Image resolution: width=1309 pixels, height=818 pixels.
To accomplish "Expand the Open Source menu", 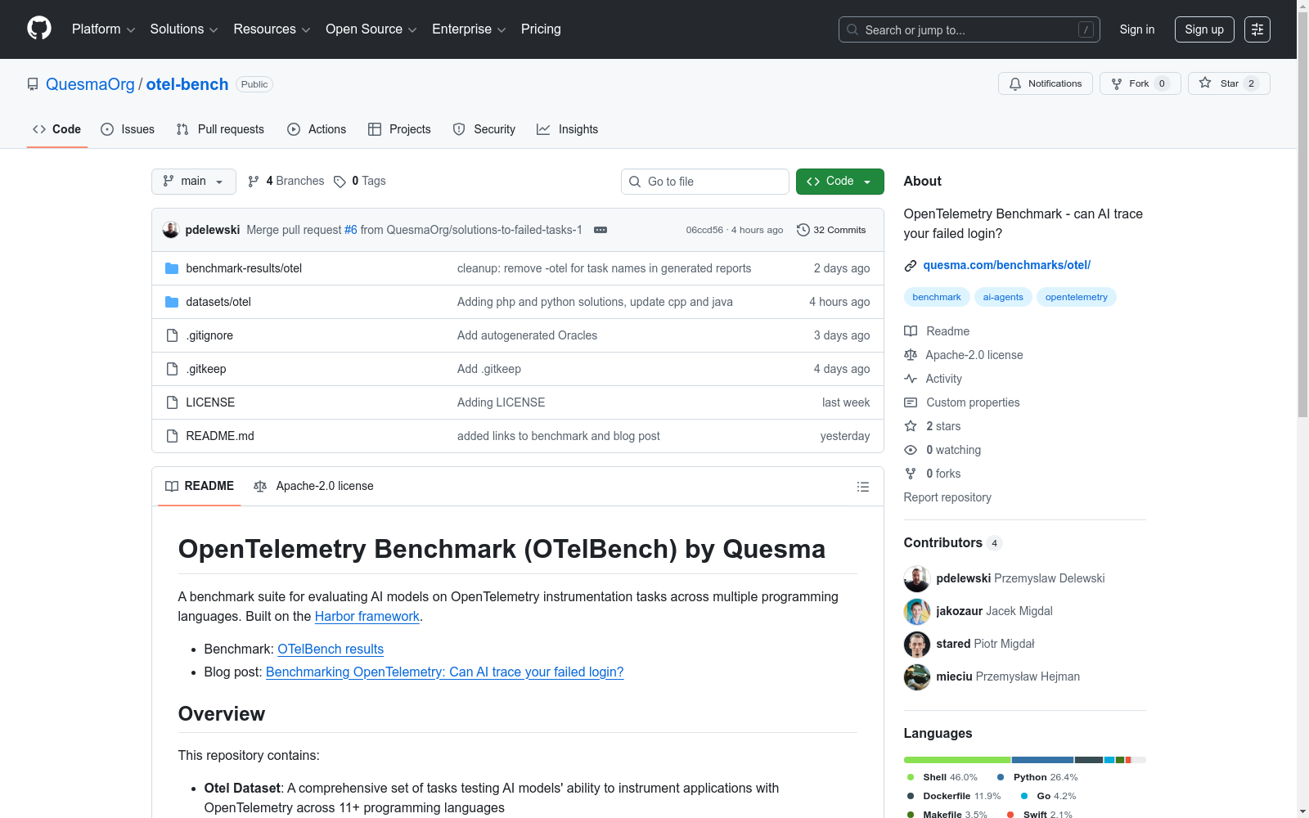I will point(371,29).
